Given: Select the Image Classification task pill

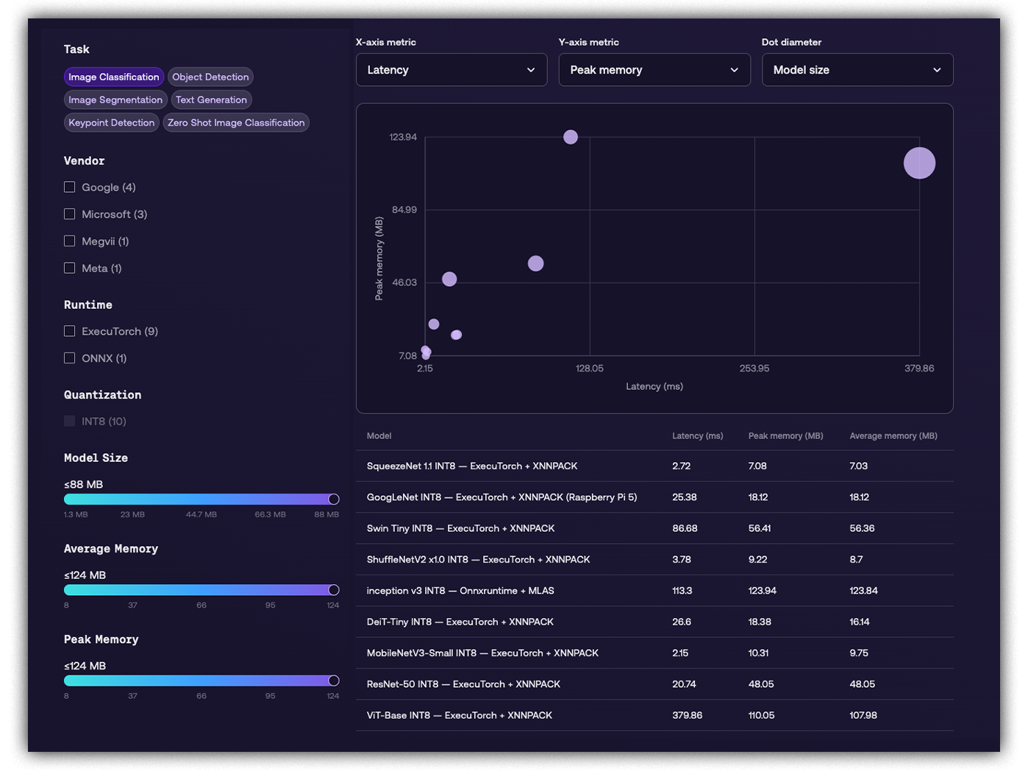Looking at the screenshot, I should tap(114, 77).
